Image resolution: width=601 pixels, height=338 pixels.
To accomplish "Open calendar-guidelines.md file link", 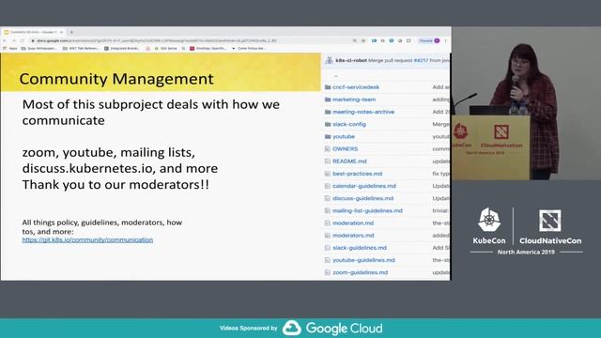I will pyautogui.click(x=364, y=186).
